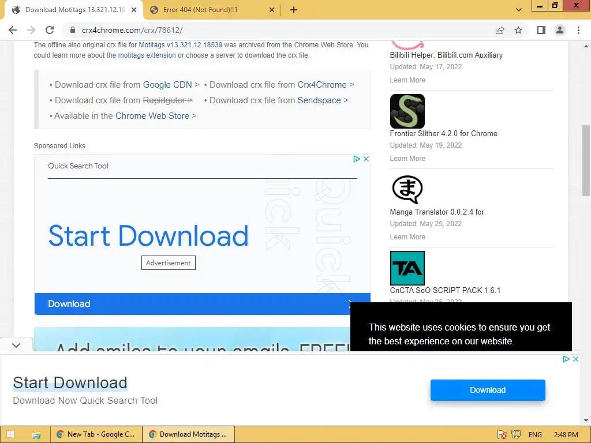Click the AdChoices icon on Quick Search ad
The height and width of the screenshot is (443, 591).
click(x=357, y=159)
